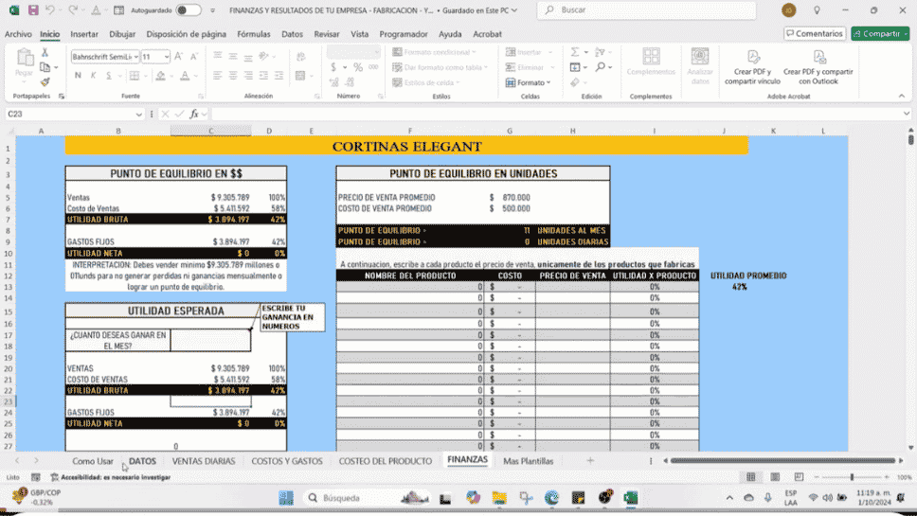Viewport: 917px width, 516px height.
Task: Select Normal view icon in status bar
Action: pyautogui.click(x=751, y=477)
